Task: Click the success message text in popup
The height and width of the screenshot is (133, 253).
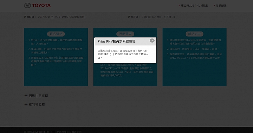Action: click(x=123, y=54)
